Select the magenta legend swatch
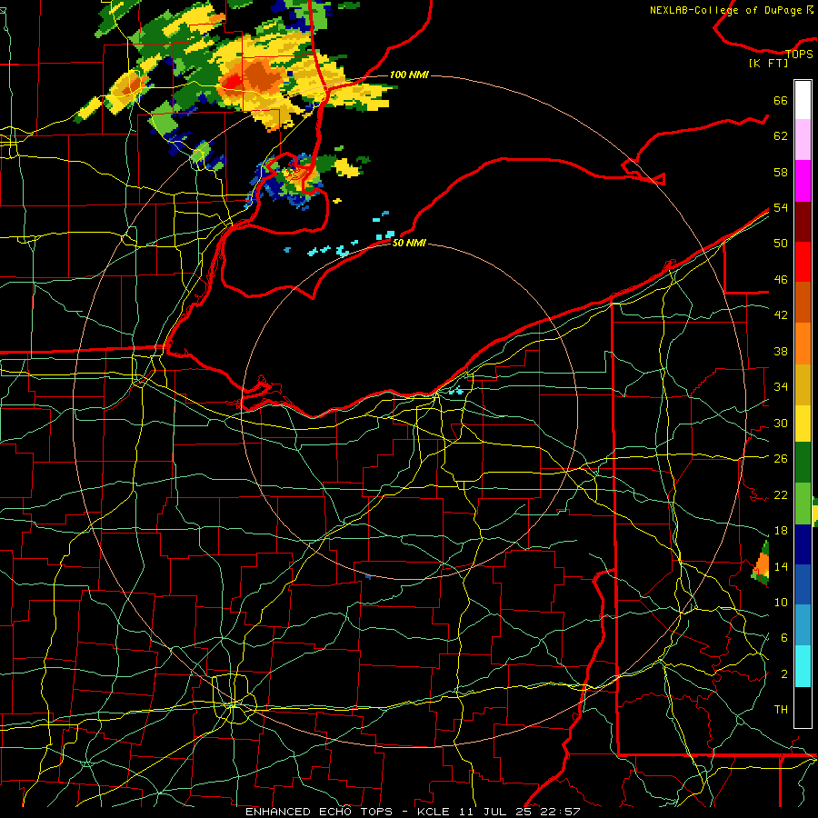The height and width of the screenshot is (818, 818). (803, 181)
